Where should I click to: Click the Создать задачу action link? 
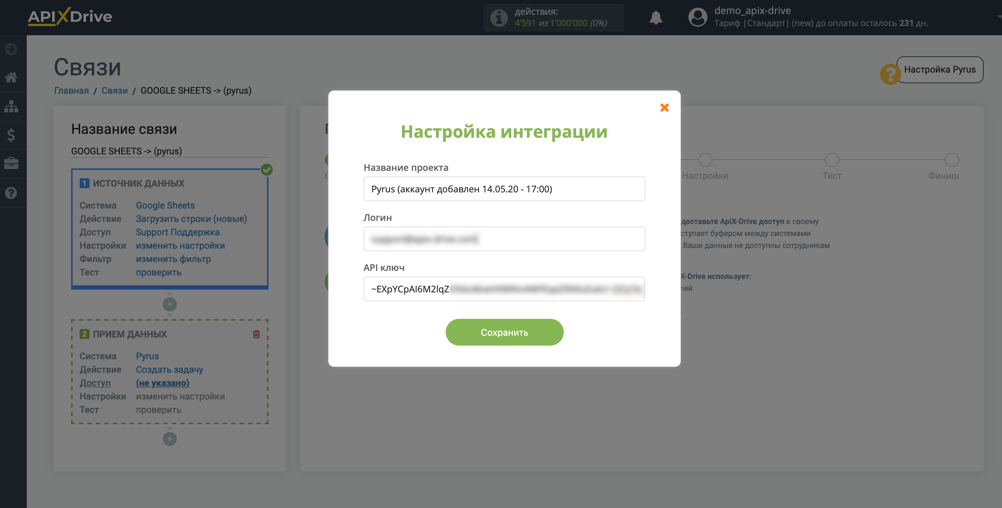[169, 370]
